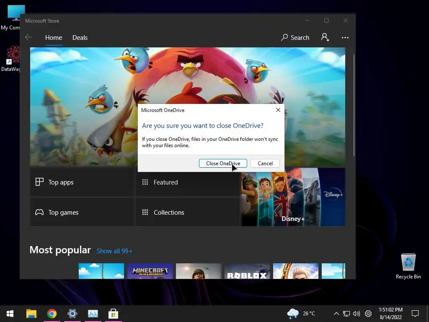Click the Store vertical scrollbar
429x322 pixels.
[354, 105]
